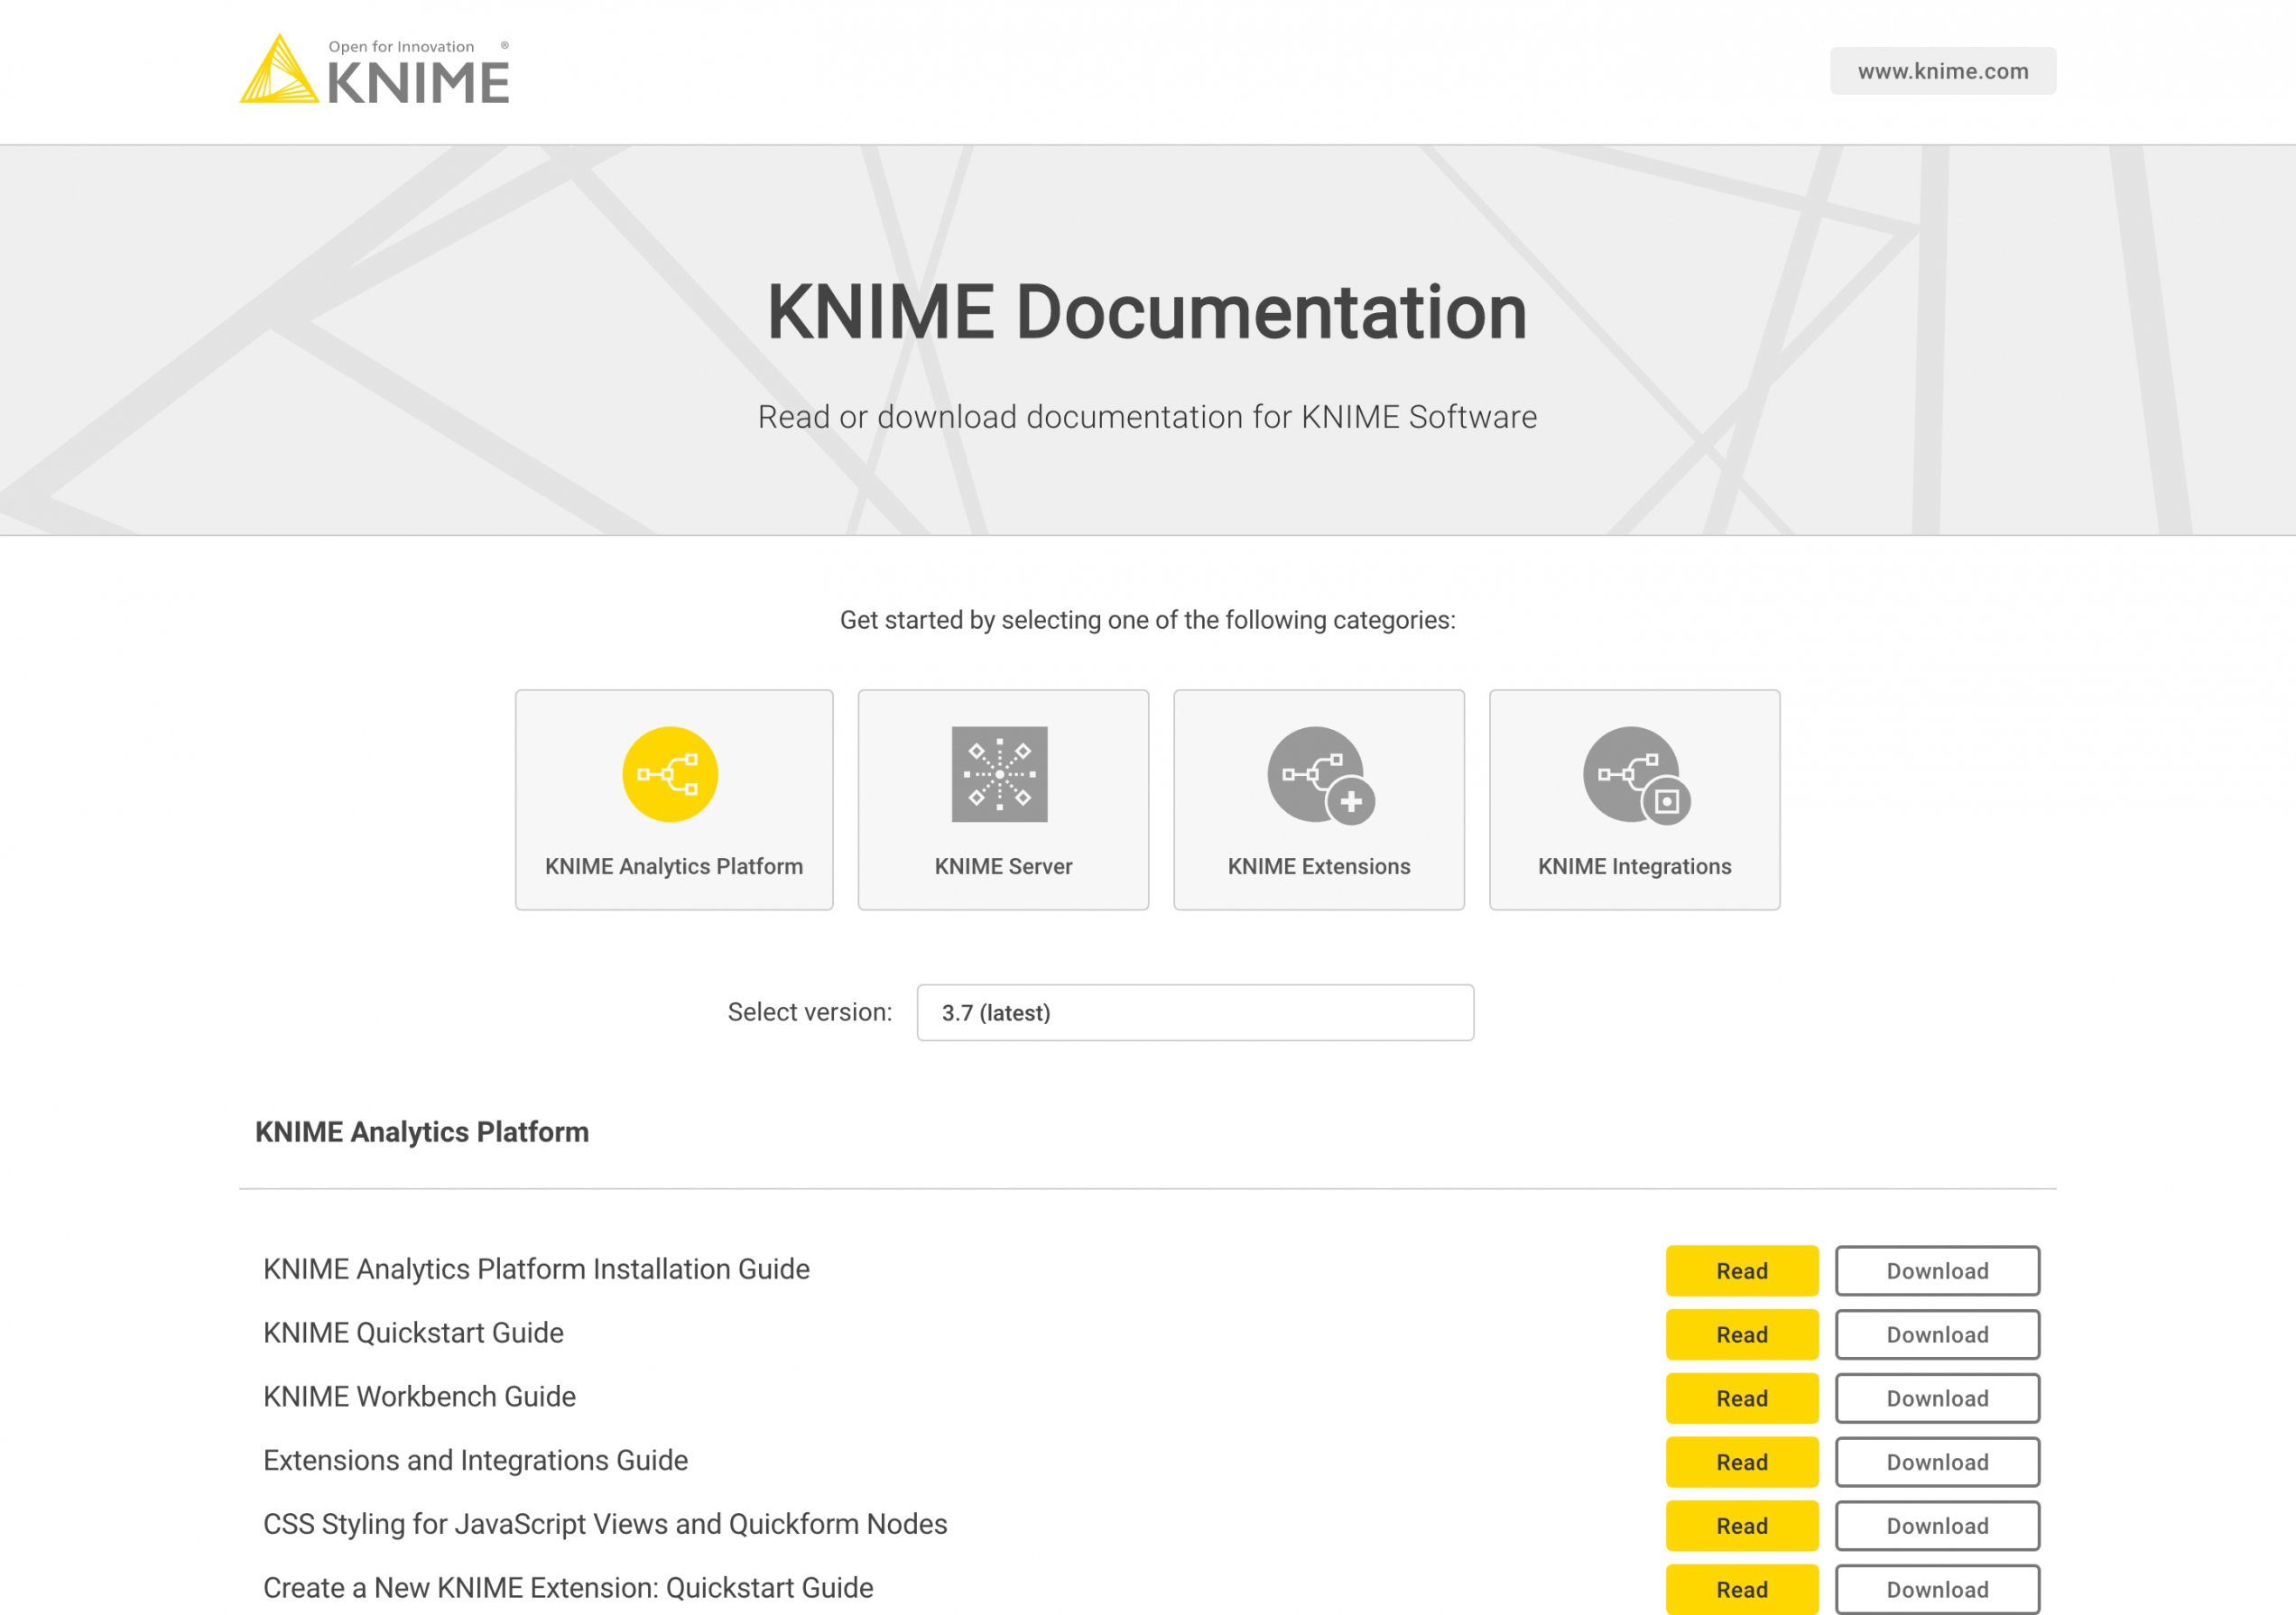Download Create a New KNIME Extension guide
Viewport: 2296px width, 1615px height.
[x=1936, y=1588]
